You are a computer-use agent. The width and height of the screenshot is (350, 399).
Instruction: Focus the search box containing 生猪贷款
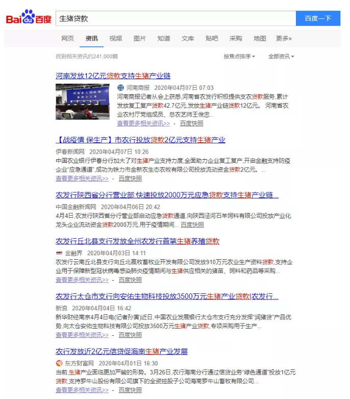pyautogui.click(x=176, y=18)
